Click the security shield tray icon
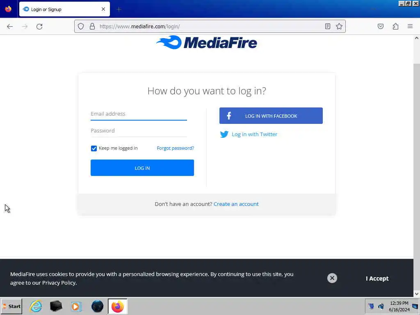Screen dimensions: 420x315 click(x=371, y=306)
